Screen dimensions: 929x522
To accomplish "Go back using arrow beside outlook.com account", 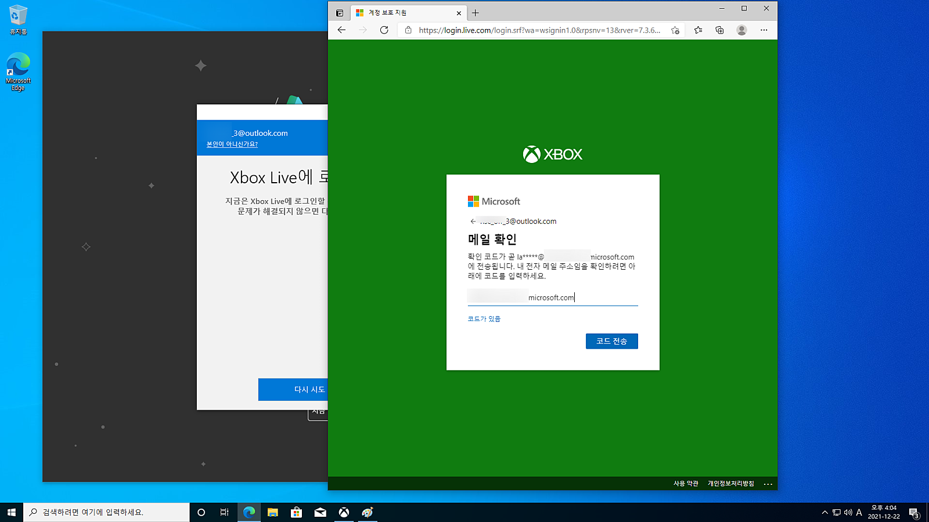I will coord(473,222).
